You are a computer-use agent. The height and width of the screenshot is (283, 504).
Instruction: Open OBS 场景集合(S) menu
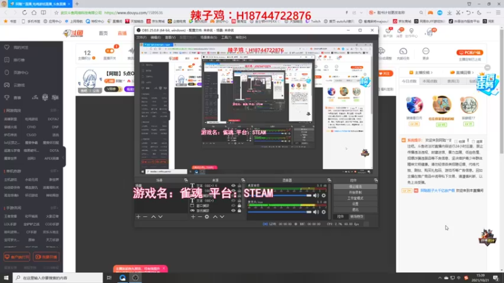point(209,38)
